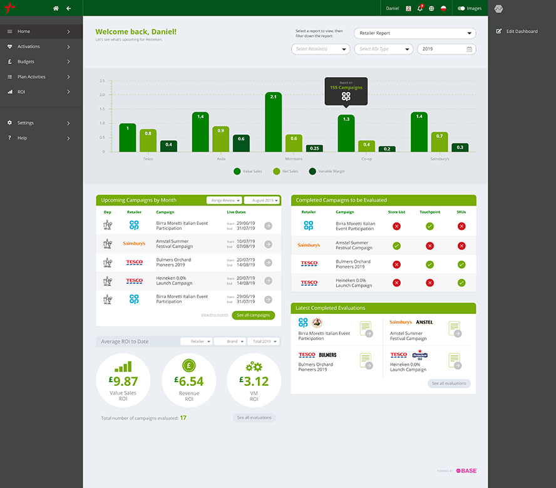The height and width of the screenshot is (488, 556).
Task: Open the August 2019 month dropdown
Action: coord(261,200)
